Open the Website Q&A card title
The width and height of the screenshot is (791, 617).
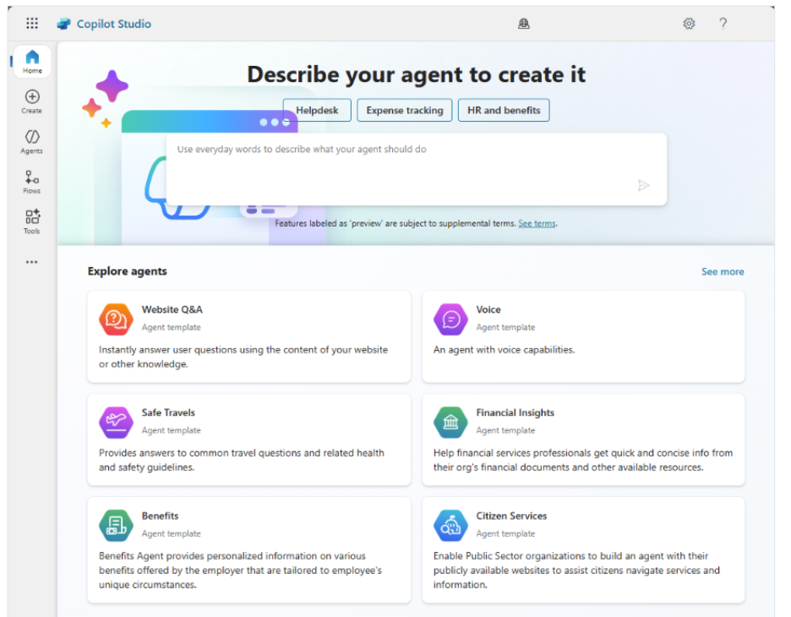(172, 309)
